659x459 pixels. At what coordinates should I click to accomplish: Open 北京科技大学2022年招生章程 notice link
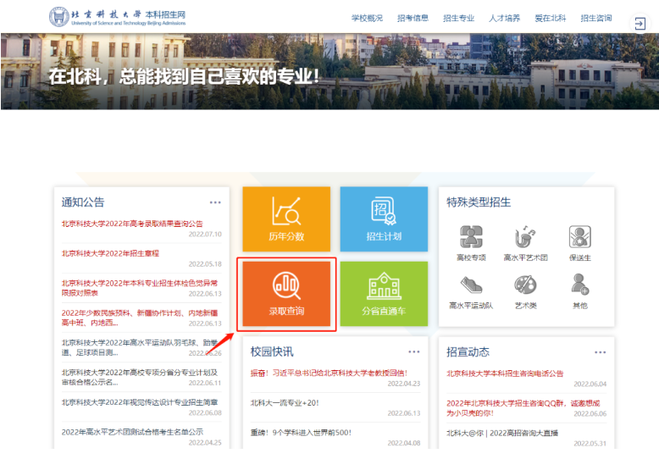click(110, 253)
